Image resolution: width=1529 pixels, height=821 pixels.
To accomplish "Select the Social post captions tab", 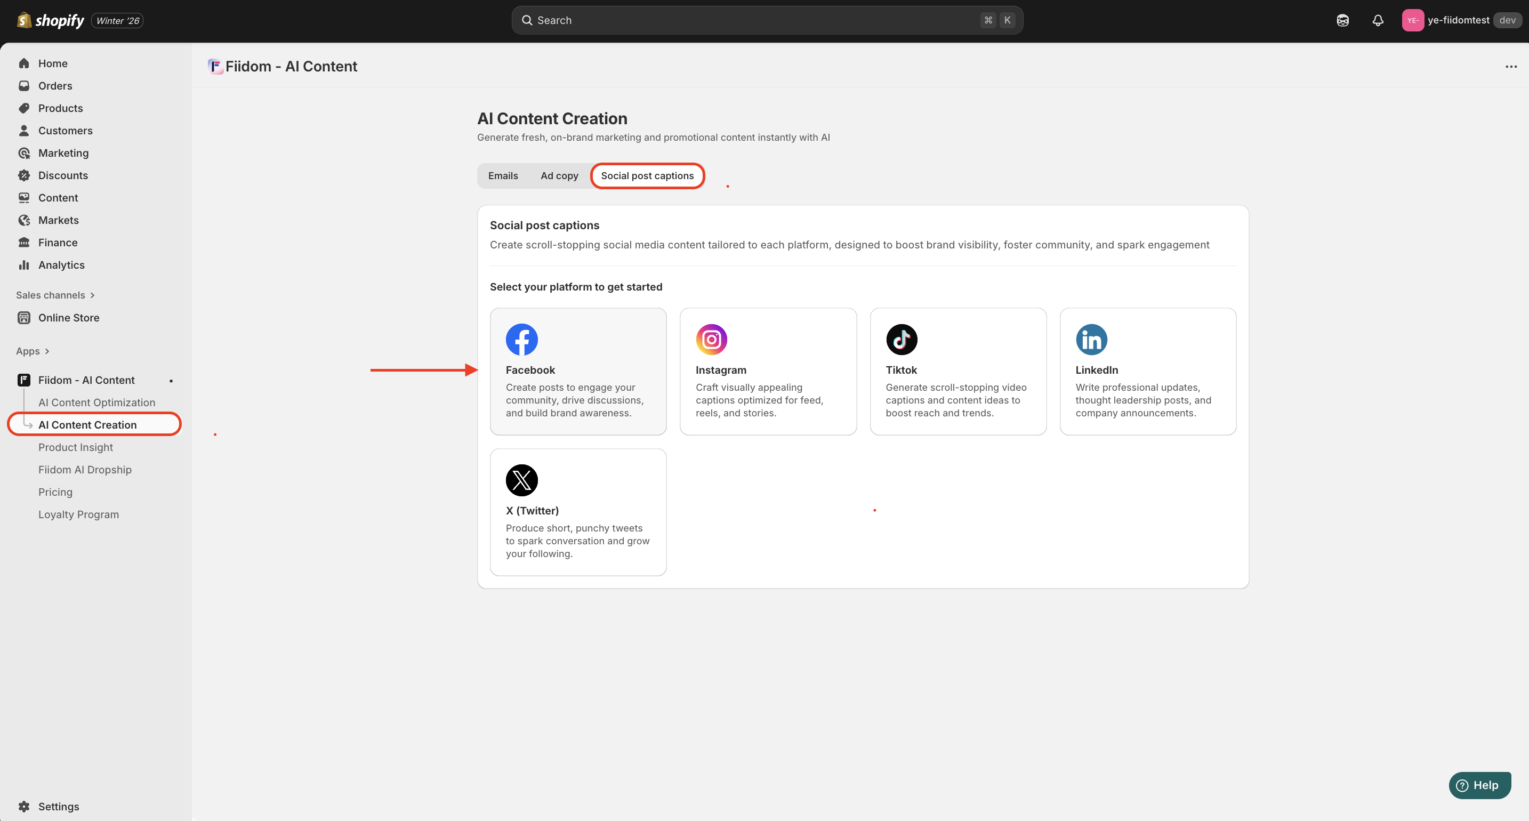I will [647, 176].
